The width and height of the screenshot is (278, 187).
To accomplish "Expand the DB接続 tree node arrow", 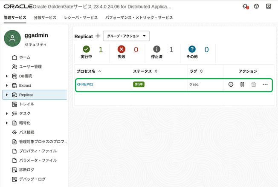I will tap(7, 76).
